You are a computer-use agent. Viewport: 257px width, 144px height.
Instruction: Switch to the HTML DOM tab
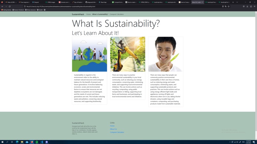click(x=144, y=2)
